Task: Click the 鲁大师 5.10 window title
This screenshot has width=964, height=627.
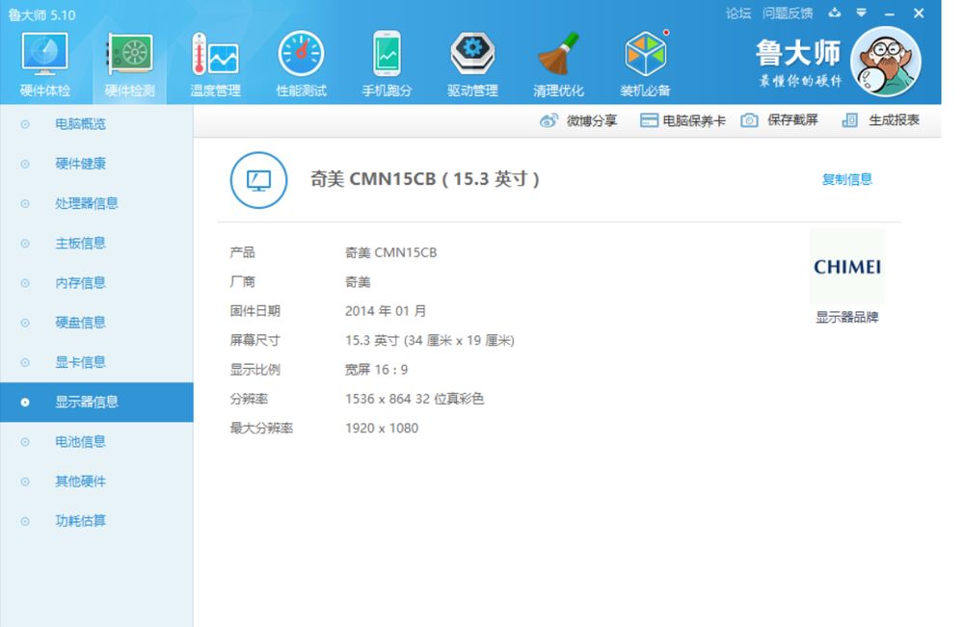Action: [41, 14]
